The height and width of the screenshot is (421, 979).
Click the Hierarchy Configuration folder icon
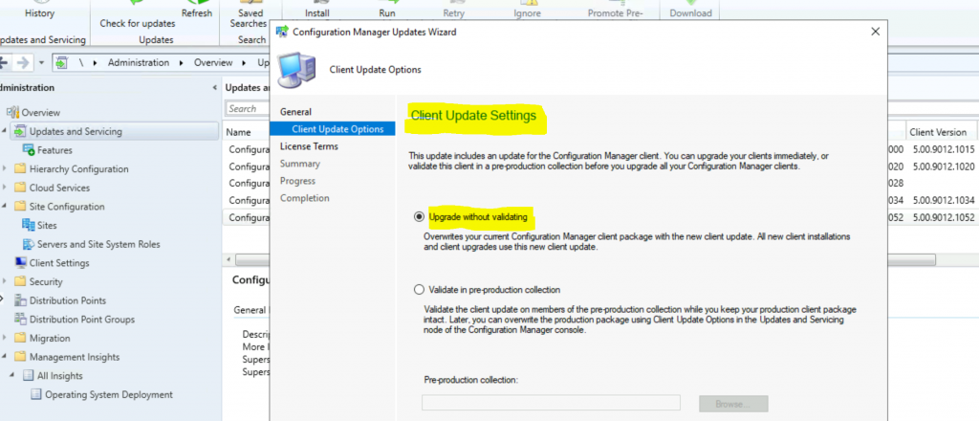click(21, 168)
